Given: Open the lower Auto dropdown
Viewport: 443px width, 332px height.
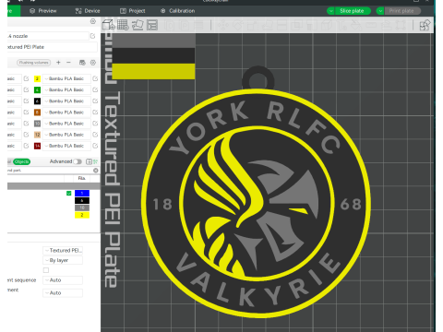Looking at the screenshot, I should coord(63,293).
